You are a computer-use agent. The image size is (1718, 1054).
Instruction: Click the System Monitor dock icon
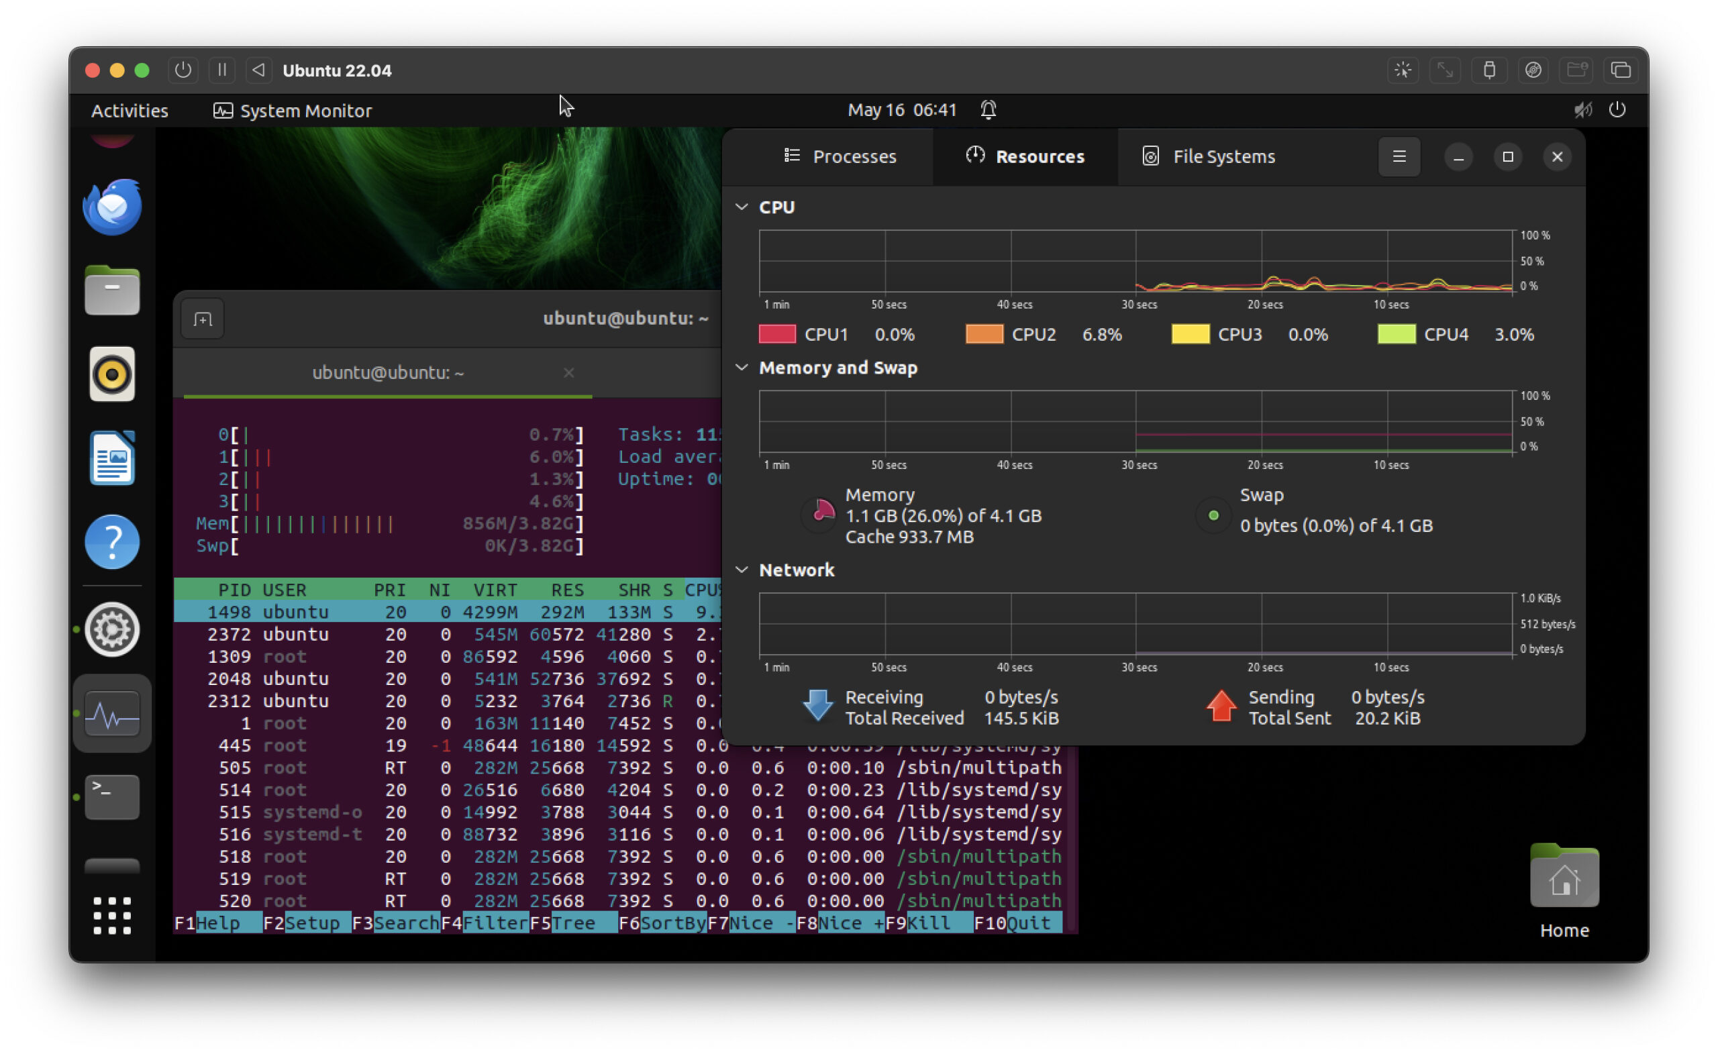point(111,713)
